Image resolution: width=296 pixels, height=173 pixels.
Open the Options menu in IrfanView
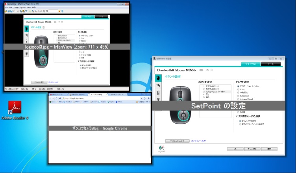point(23,7)
